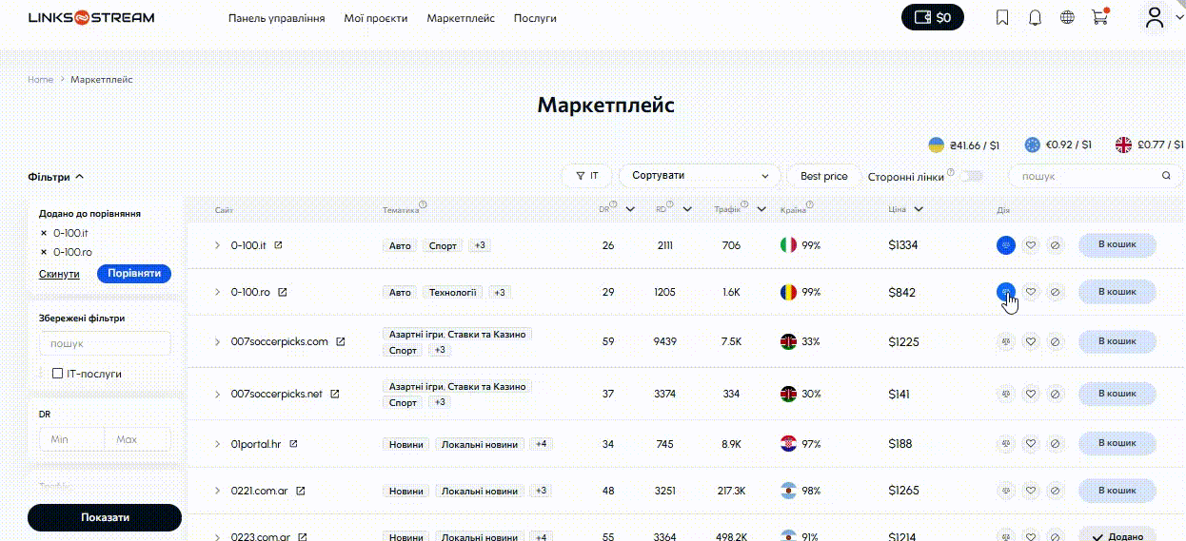This screenshot has width=1186, height=541.
Task: Select the hryvnia ₴41.66 / $1 rate
Action: pyautogui.click(x=964, y=145)
